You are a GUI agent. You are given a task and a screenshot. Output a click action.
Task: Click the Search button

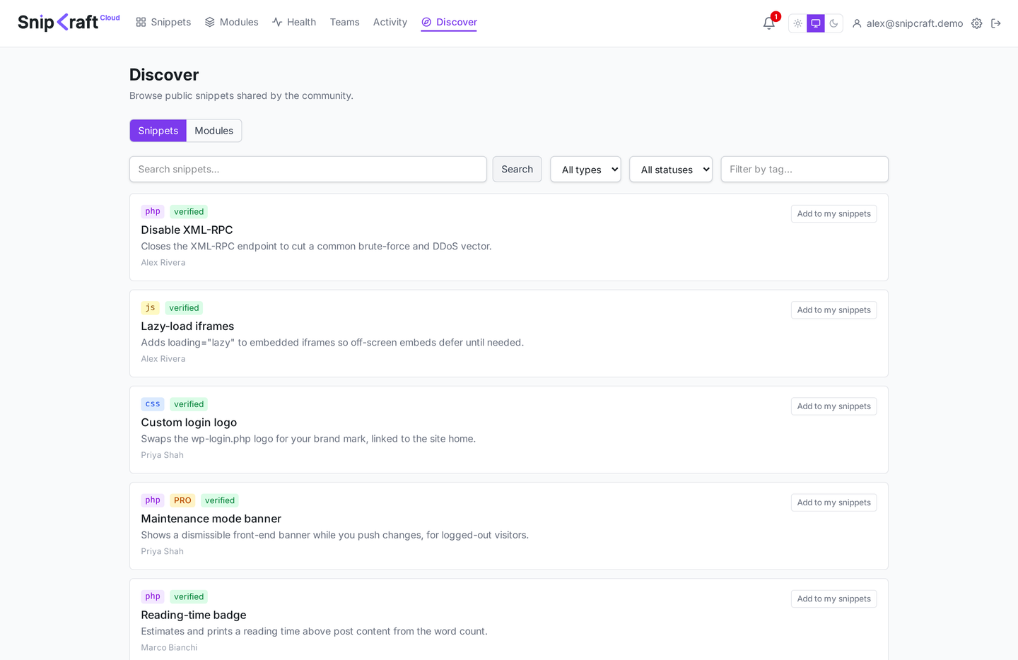click(x=517, y=169)
